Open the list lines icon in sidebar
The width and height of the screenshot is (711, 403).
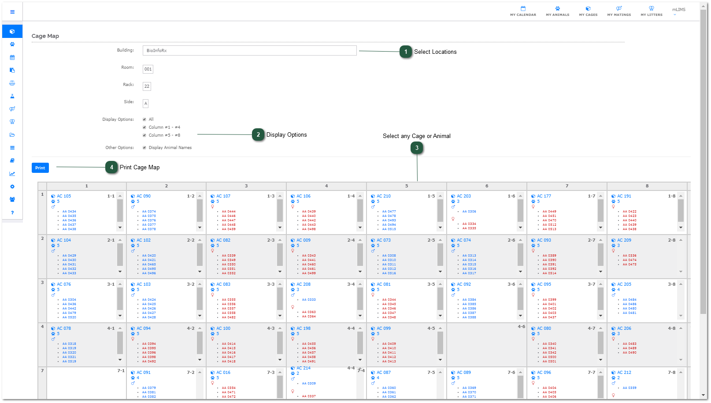(x=12, y=148)
